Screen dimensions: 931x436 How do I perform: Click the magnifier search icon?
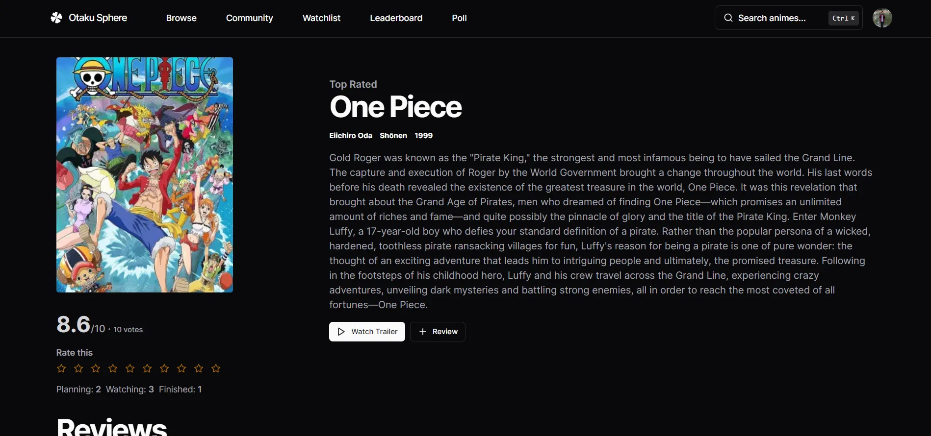[x=728, y=18]
